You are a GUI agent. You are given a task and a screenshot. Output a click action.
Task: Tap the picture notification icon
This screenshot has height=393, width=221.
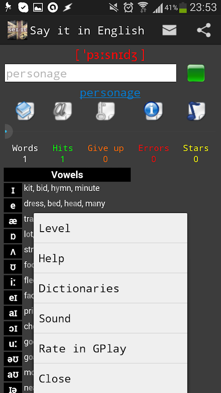[x=38, y=8]
